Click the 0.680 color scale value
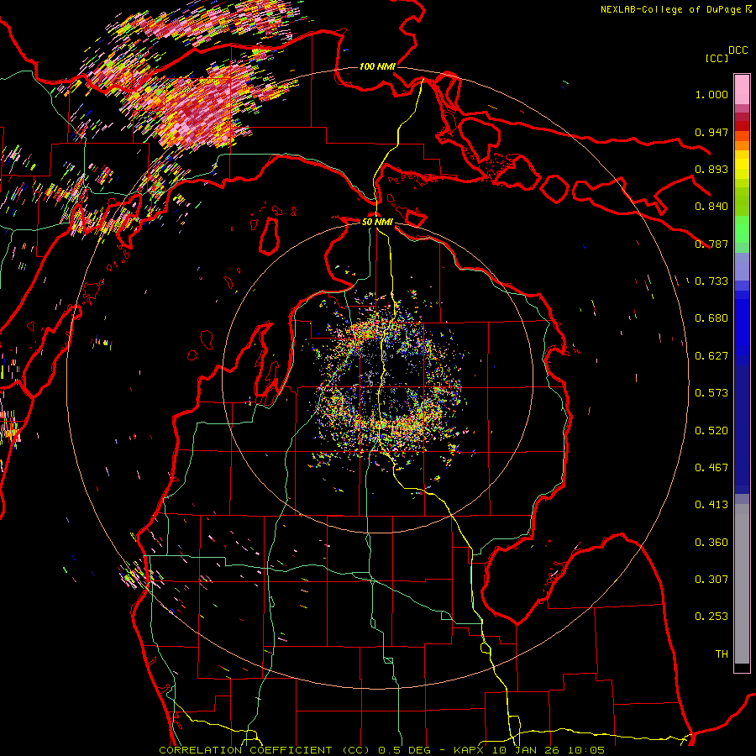 click(x=711, y=318)
